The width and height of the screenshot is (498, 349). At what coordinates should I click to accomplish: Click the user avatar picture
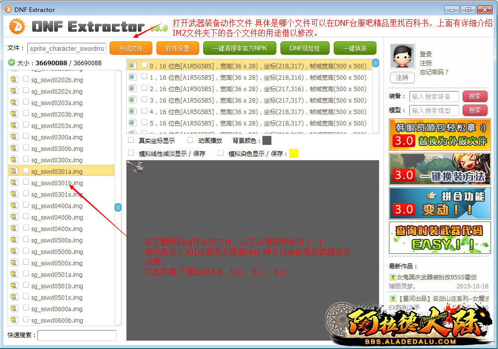pyautogui.click(x=402, y=56)
